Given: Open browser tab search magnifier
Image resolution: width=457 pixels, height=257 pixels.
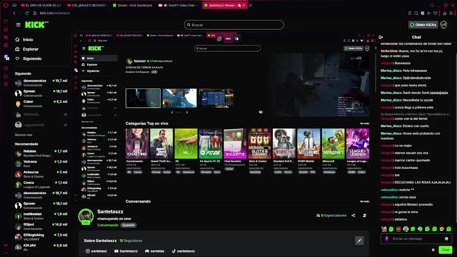Looking at the screenshot, I should coord(432,5).
